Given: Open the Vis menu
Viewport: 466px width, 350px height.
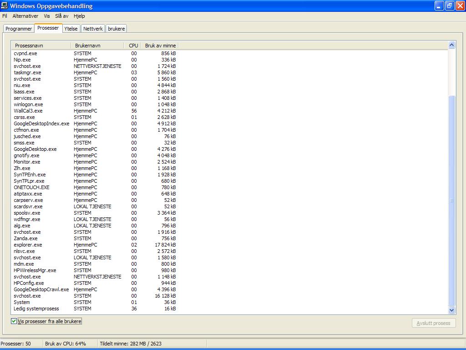Looking at the screenshot, I should pyautogui.click(x=47, y=16).
